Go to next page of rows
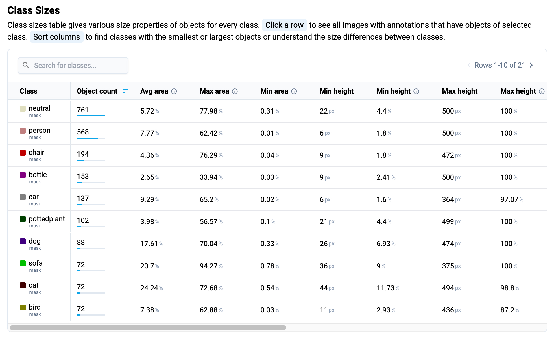 pos(531,65)
